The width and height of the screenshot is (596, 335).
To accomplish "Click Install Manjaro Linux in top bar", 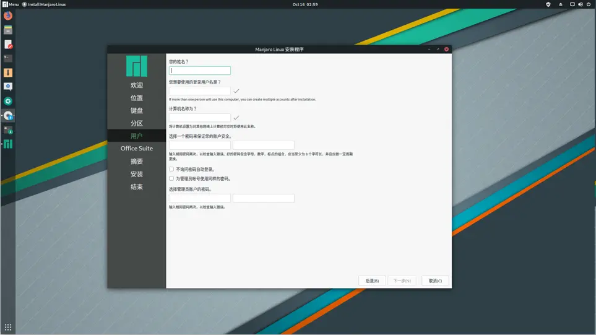I will 44,4.
